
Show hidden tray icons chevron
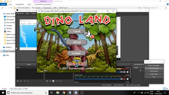tap(139, 93)
